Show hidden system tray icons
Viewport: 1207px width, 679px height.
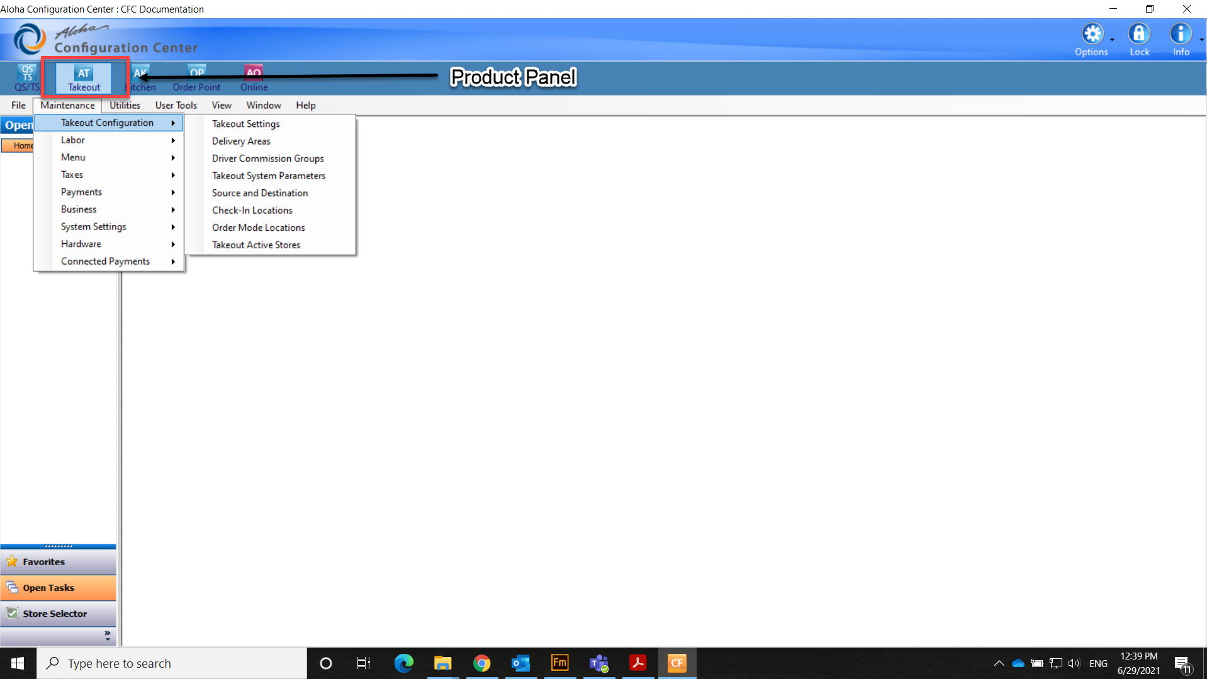[x=999, y=663]
